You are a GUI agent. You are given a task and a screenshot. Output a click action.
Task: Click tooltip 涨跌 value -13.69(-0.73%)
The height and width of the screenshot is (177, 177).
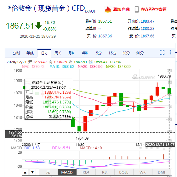58,112
